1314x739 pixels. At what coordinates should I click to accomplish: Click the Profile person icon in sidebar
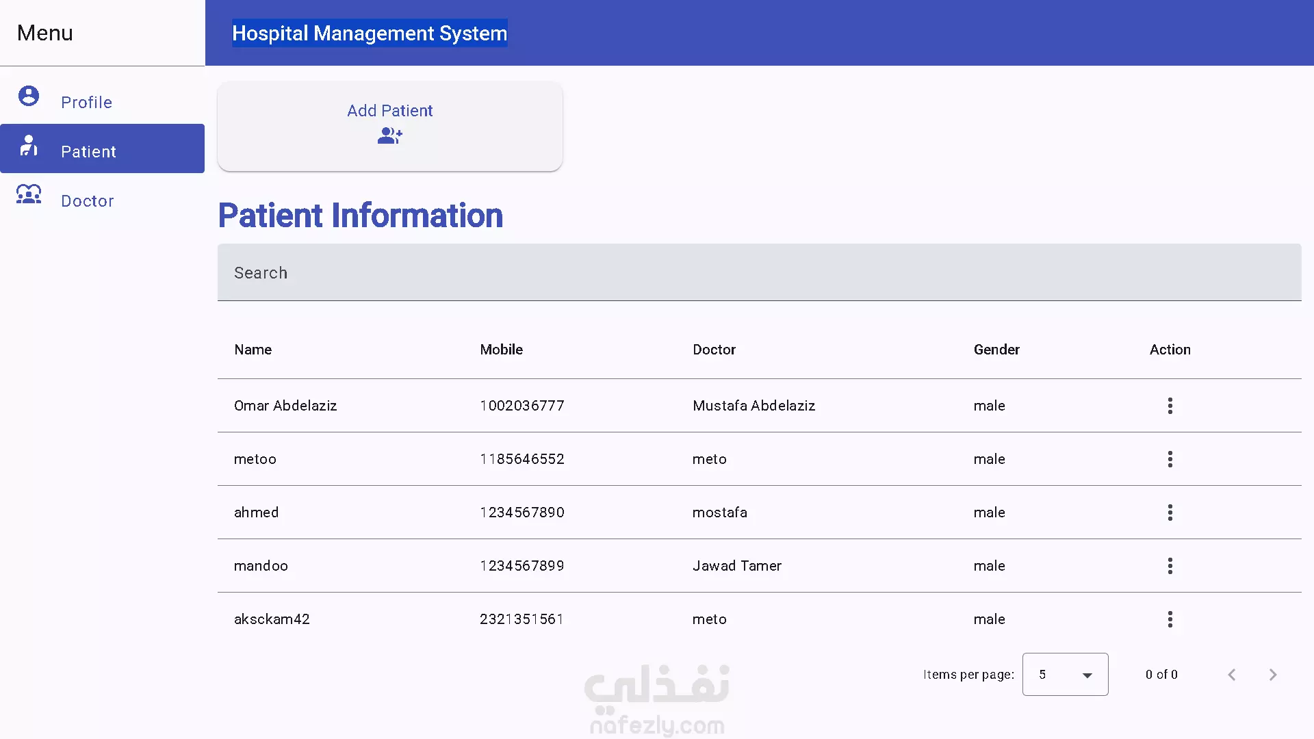(29, 96)
